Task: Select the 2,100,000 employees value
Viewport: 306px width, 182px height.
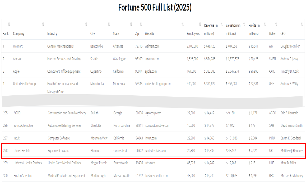Action: tap(192, 46)
